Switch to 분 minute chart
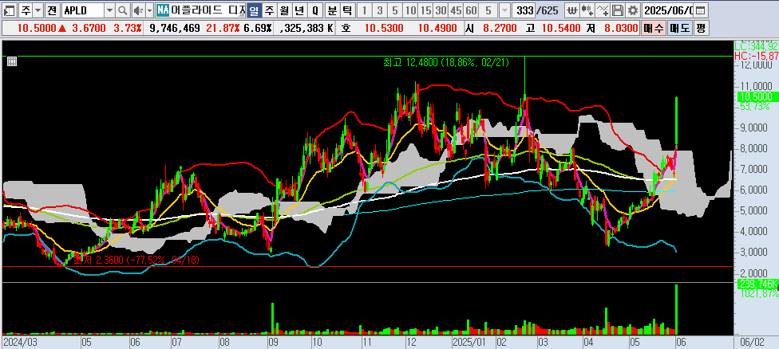This screenshot has height=349, width=779. click(x=332, y=10)
